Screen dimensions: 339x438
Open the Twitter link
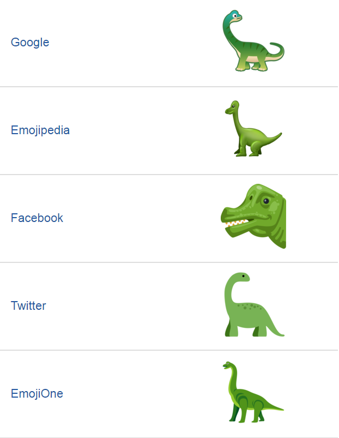point(28,306)
